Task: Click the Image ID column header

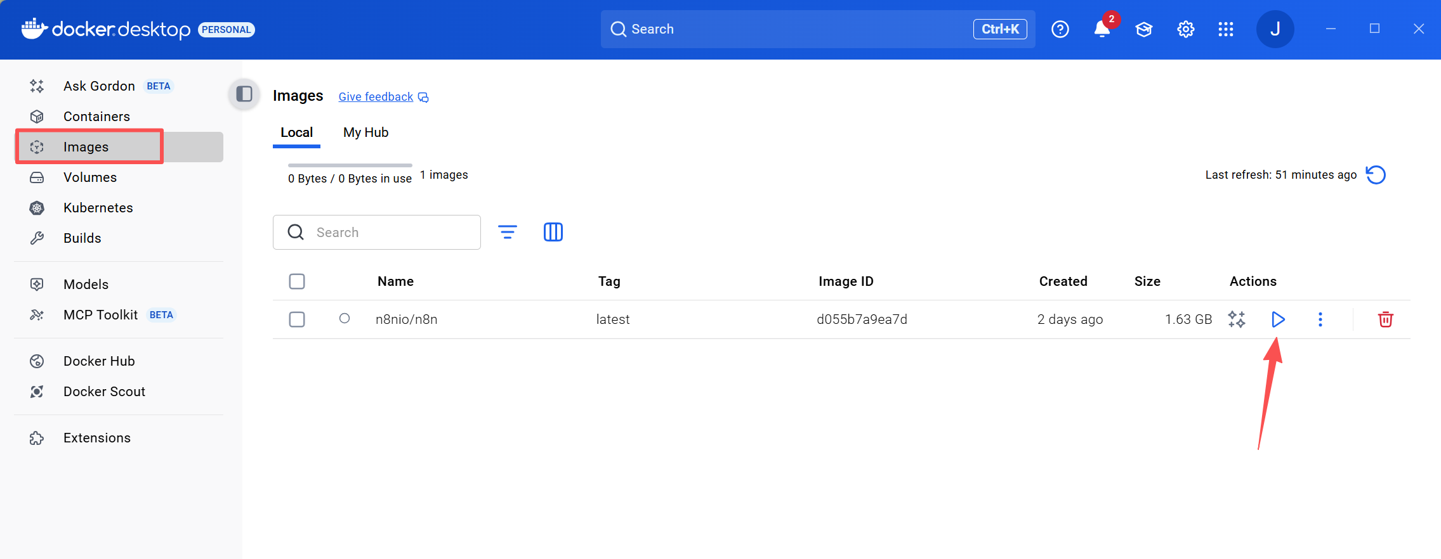Action: point(846,281)
